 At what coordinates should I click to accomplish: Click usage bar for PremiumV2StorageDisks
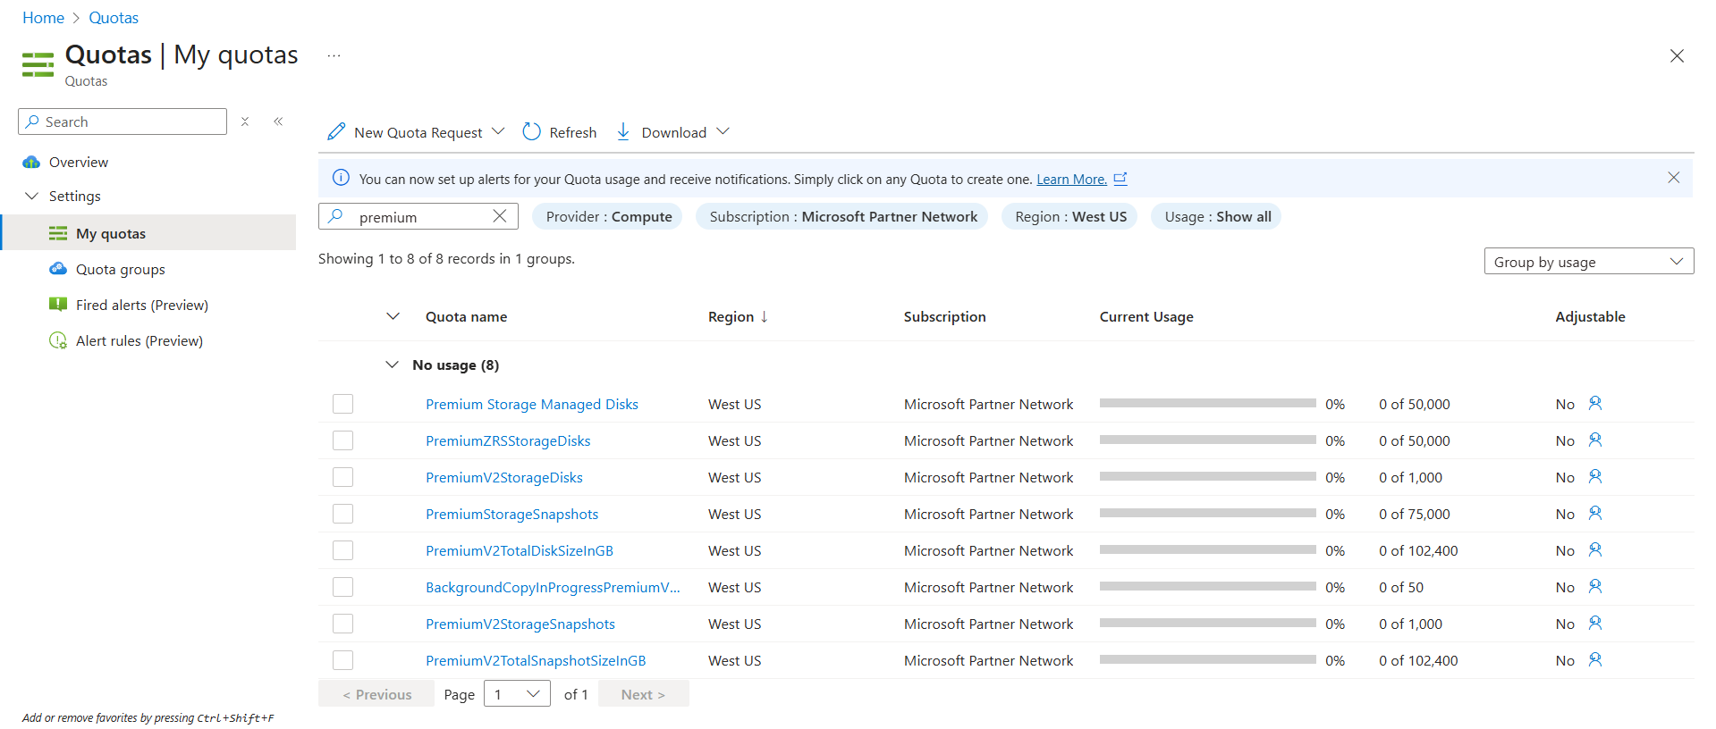[1207, 476]
